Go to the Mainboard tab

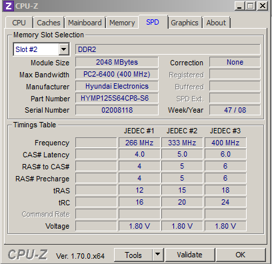tap(85, 23)
